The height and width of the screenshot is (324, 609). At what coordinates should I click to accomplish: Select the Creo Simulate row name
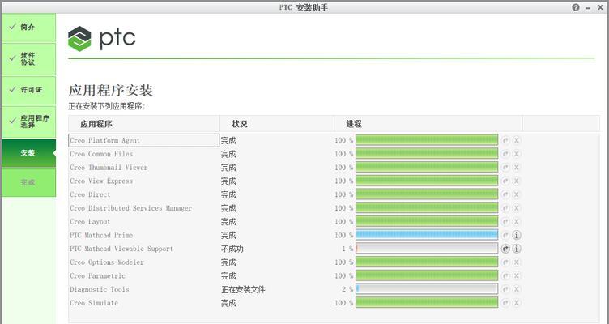pos(94,303)
